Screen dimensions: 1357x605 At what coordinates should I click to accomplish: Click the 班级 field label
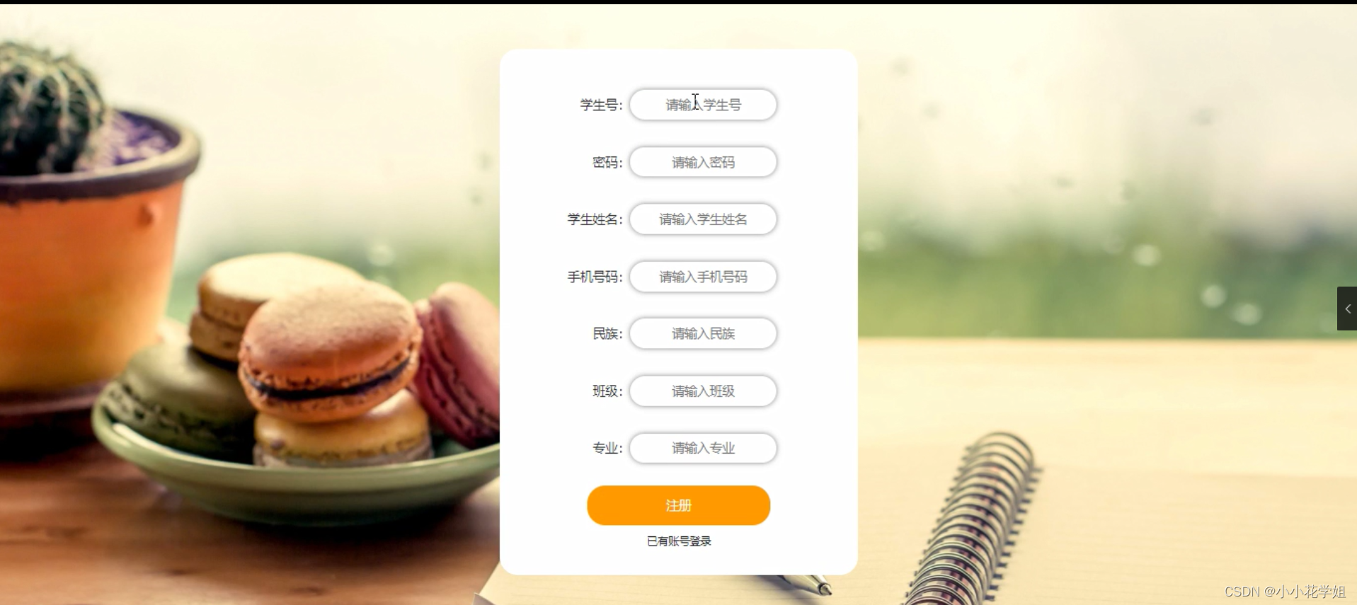pos(607,391)
